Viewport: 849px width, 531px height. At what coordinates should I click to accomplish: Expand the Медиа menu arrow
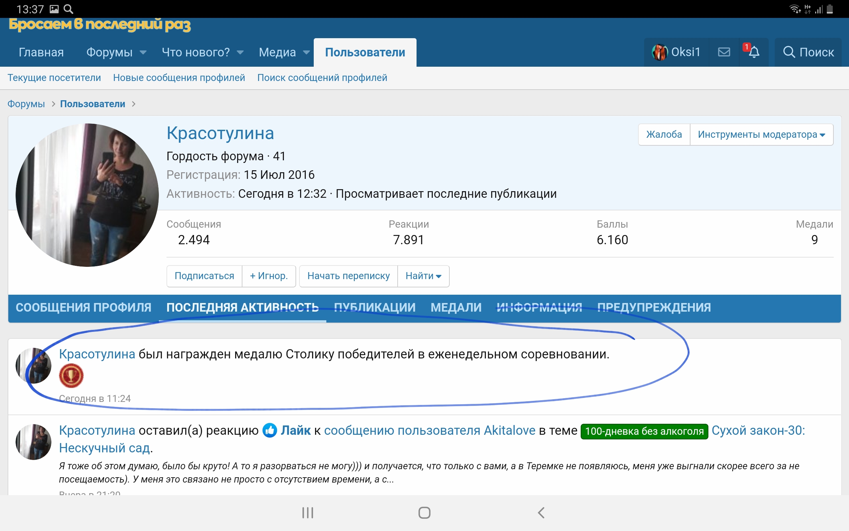(x=306, y=53)
